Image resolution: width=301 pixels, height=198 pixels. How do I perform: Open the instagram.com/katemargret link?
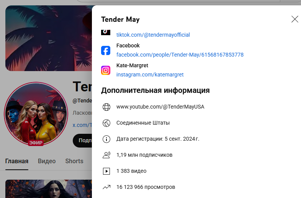(150, 75)
